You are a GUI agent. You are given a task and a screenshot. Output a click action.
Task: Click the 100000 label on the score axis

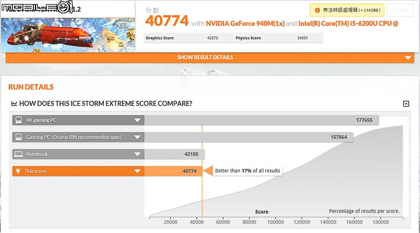275,222
